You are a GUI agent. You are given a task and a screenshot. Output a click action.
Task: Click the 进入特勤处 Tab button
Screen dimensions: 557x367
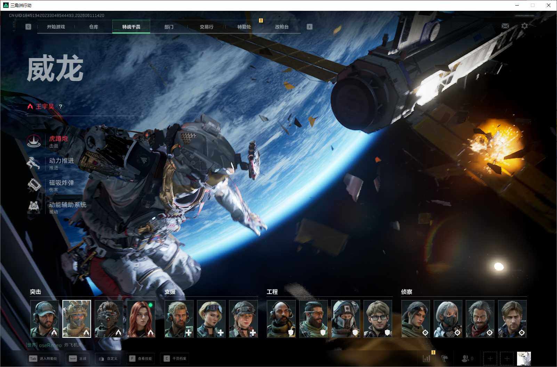(43, 358)
